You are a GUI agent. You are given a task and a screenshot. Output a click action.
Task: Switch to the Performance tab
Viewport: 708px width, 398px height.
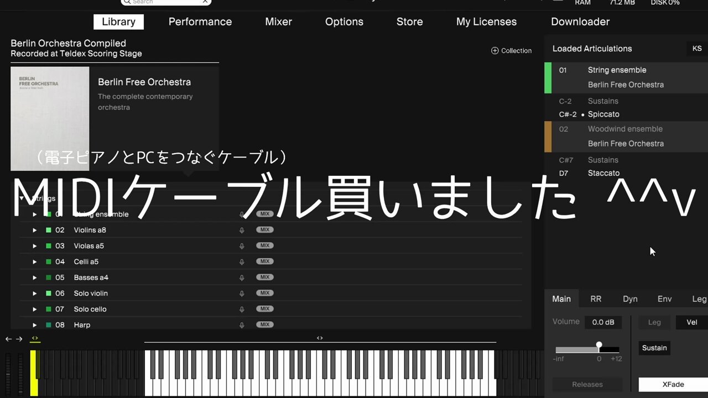click(x=200, y=22)
